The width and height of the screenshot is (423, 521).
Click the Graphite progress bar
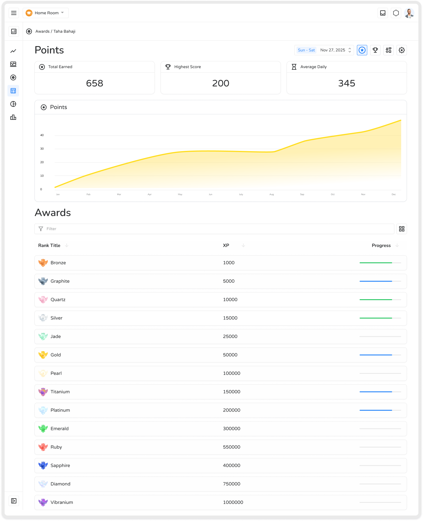[380, 281]
